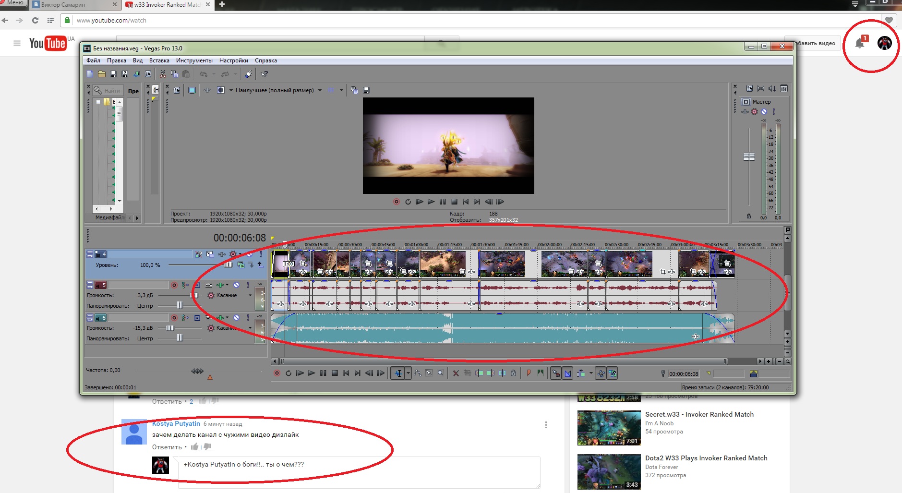This screenshot has width=902, height=493.
Task: Mute audio track 5
Action: 236,285
